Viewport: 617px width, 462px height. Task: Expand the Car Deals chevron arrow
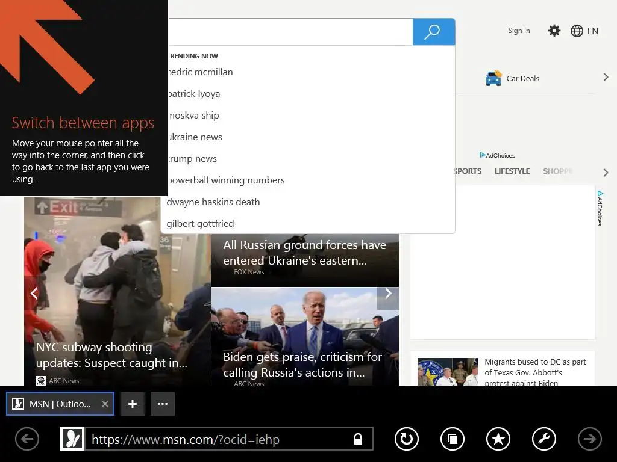pos(606,78)
